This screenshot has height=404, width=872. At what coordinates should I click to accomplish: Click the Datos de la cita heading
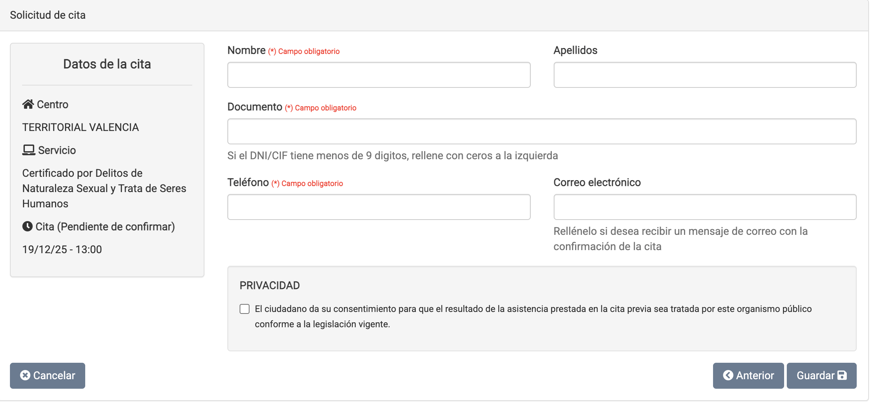click(x=107, y=64)
